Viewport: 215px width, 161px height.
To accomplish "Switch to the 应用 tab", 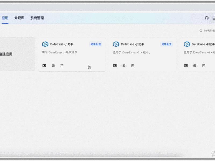I will click(x=5, y=18).
